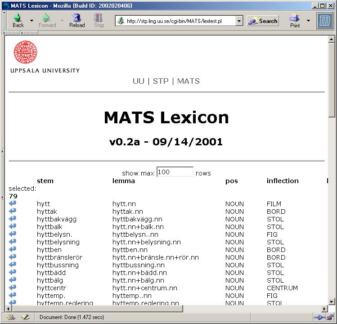This screenshot has width=337, height=324.
Task: Click the select arrow for hyttbelysn. row
Action: 13,234
